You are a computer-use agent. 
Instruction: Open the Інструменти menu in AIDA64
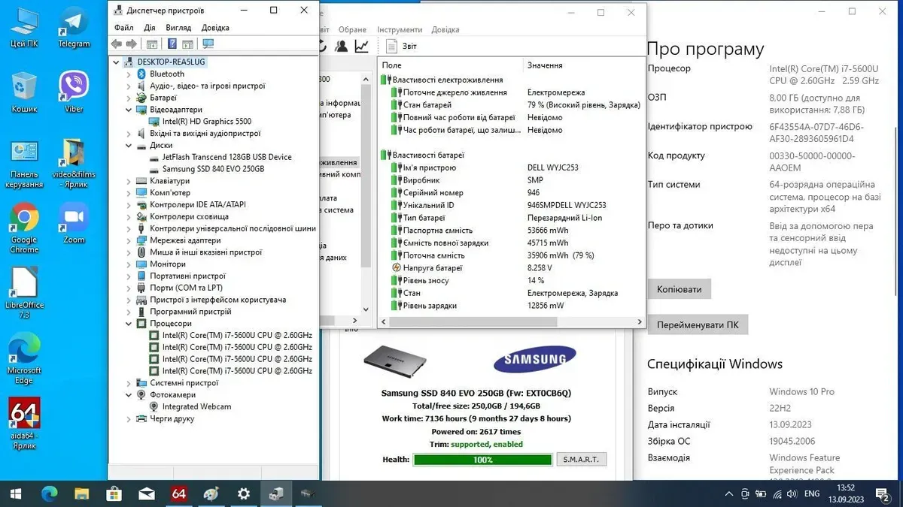(x=400, y=29)
